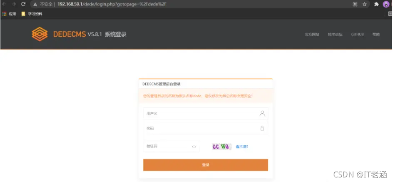This screenshot has height=182, width=393.
Task: Open the 帮助 header link
Action: point(376,35)
